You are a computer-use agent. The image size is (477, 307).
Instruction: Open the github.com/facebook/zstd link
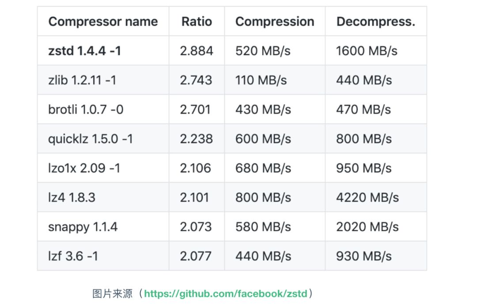(226, 293)
